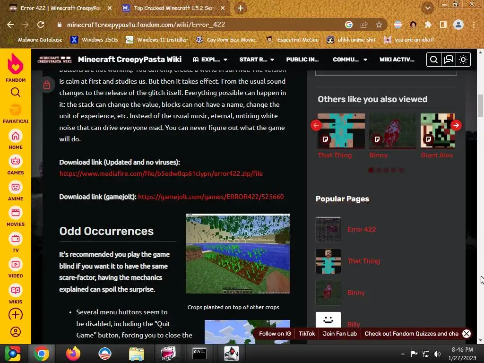
Task: Click Join Fan Lab button
Action: [339, 334]
